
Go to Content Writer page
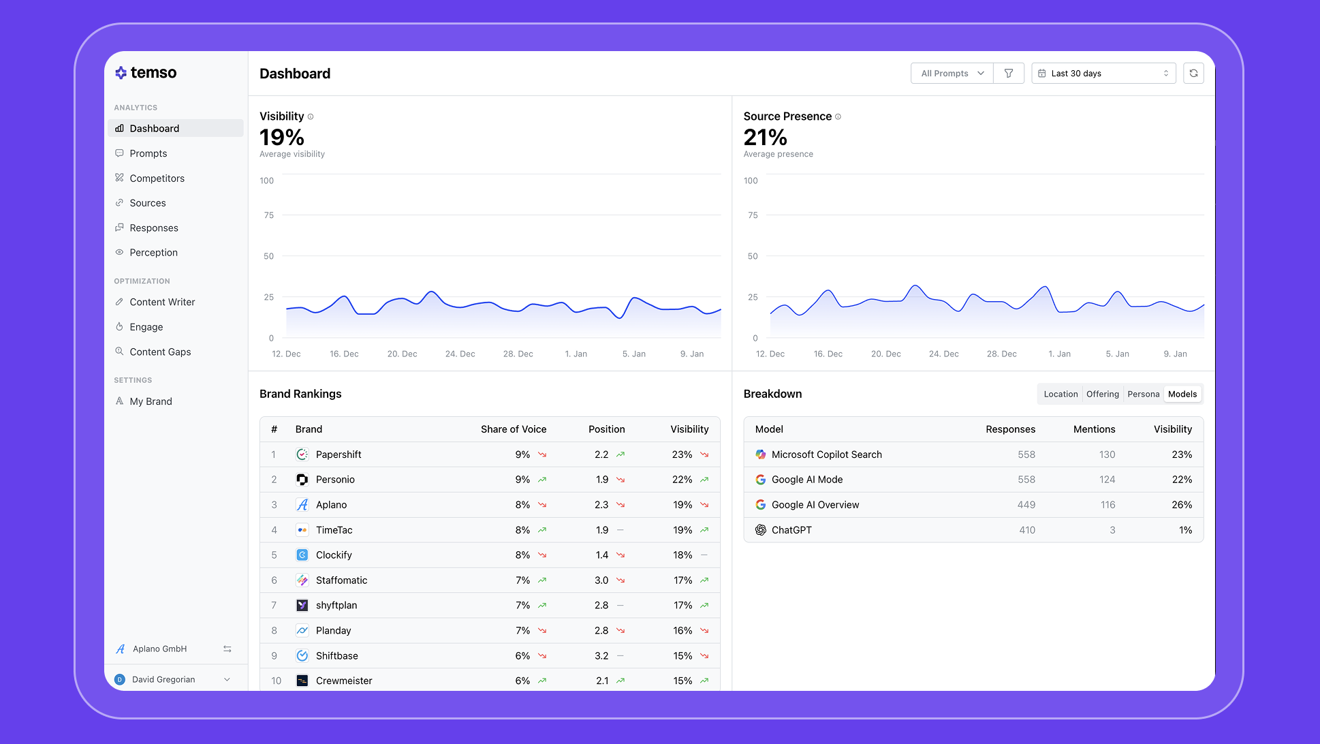162,302
